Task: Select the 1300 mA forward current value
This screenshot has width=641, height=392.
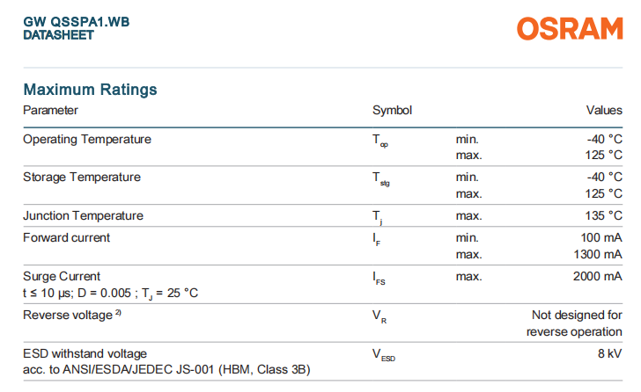Action: tap(599, 254)
